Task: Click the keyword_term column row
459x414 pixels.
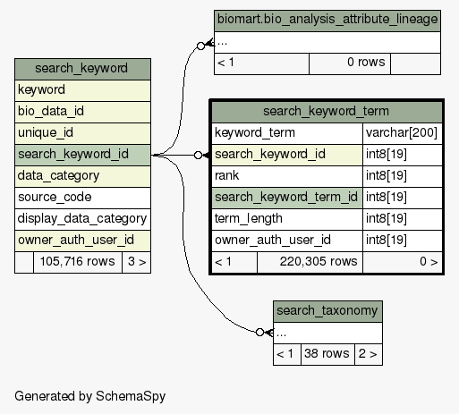Action: pos(287,133)
